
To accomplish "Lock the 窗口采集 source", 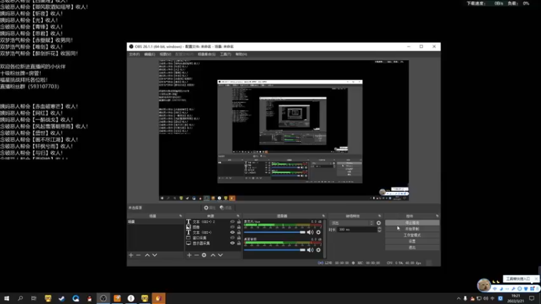I will point(239,238).
